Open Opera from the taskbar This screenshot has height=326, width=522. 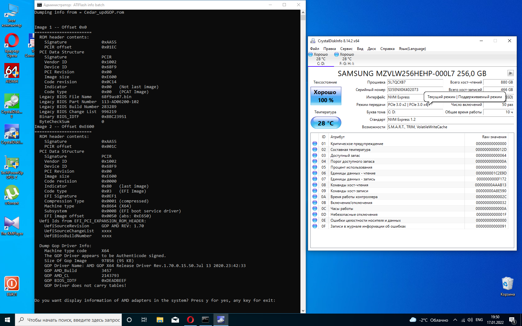(x=190, y=320)
